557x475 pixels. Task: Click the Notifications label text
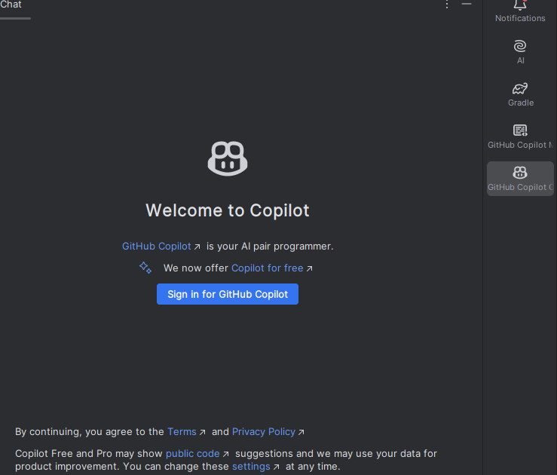[x=520, y=18]
